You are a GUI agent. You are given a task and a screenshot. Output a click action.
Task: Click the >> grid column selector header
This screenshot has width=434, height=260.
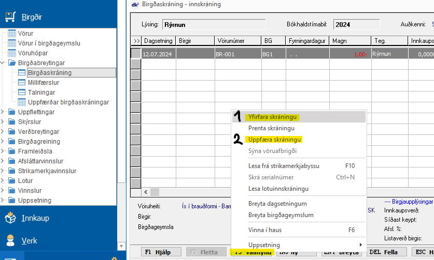[137, 41]
